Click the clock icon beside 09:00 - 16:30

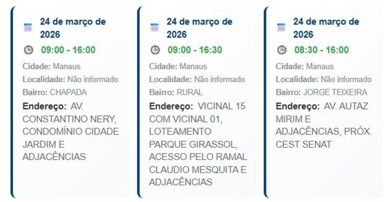(155, 50)
